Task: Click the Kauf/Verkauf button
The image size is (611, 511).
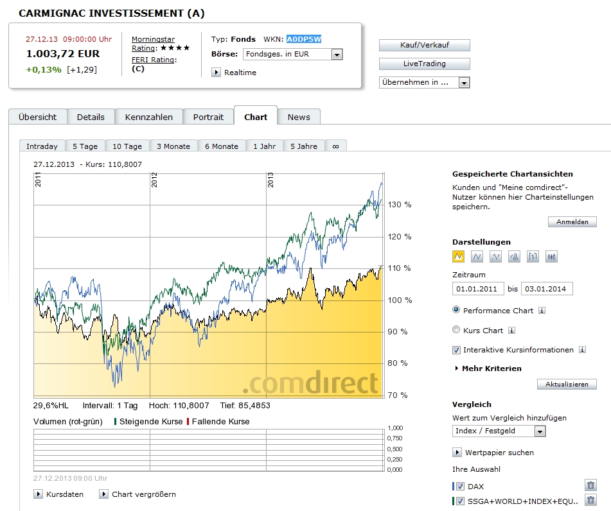Action: coord(424,46)
